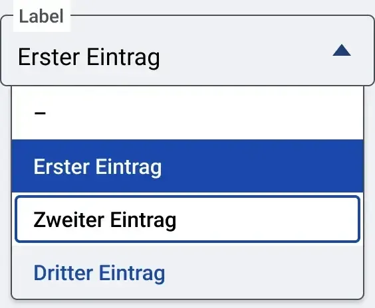Image resolution: width=375 pixels, height=308 pixels.
Task: Click the select field showing Erster Eintrag
Action: tap(187, 50)
